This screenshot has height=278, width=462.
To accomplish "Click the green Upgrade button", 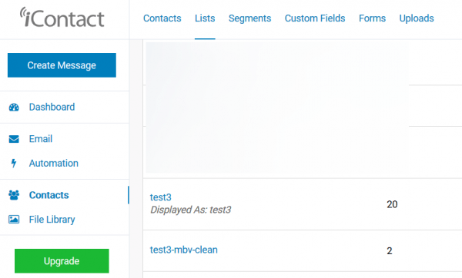I will pos(62,261).
